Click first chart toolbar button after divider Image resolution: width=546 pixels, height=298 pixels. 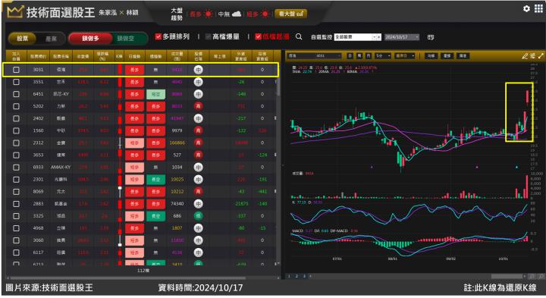431,55
